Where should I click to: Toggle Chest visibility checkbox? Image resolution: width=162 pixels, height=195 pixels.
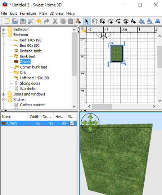(72, 123)
